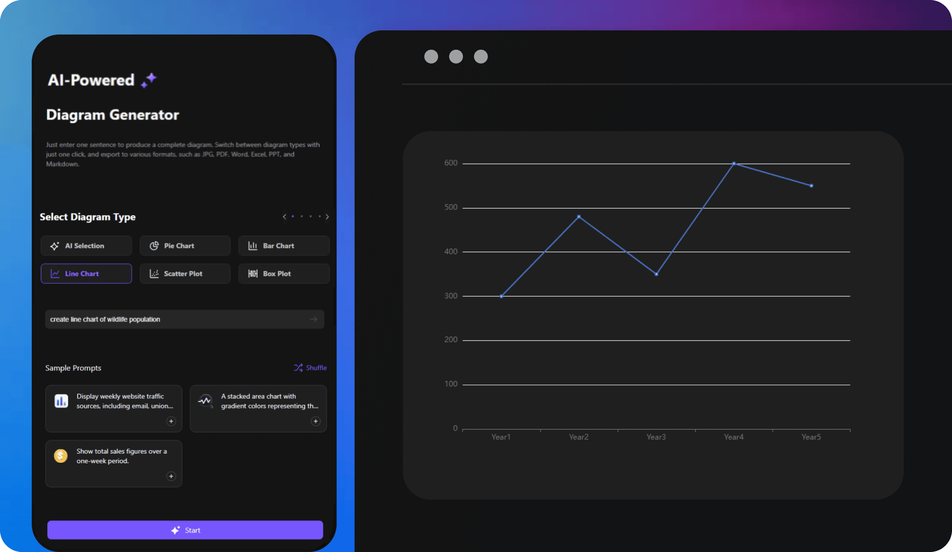This screenshot has height=552, width=952.
Task: Select the Scatter Plot diagram type
Action: point(184,273)
